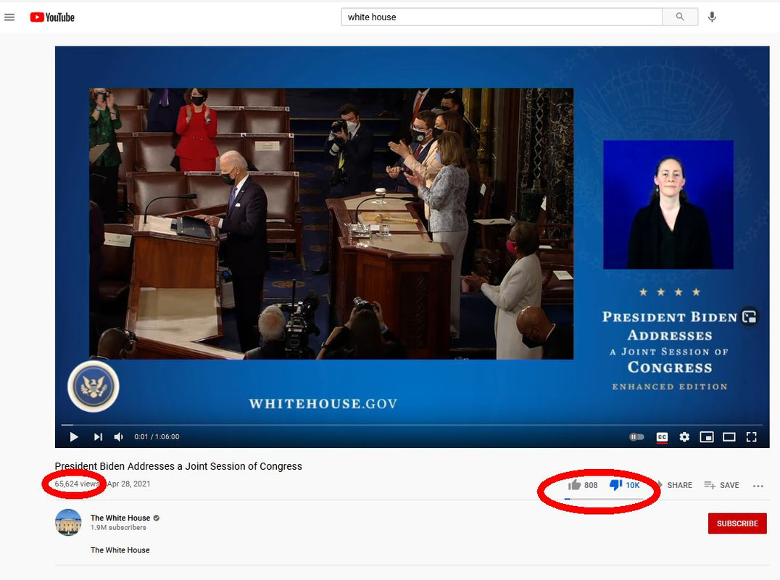The image size is (780, 580).
Task: Skip to the next video
Action: coord(98,436)
